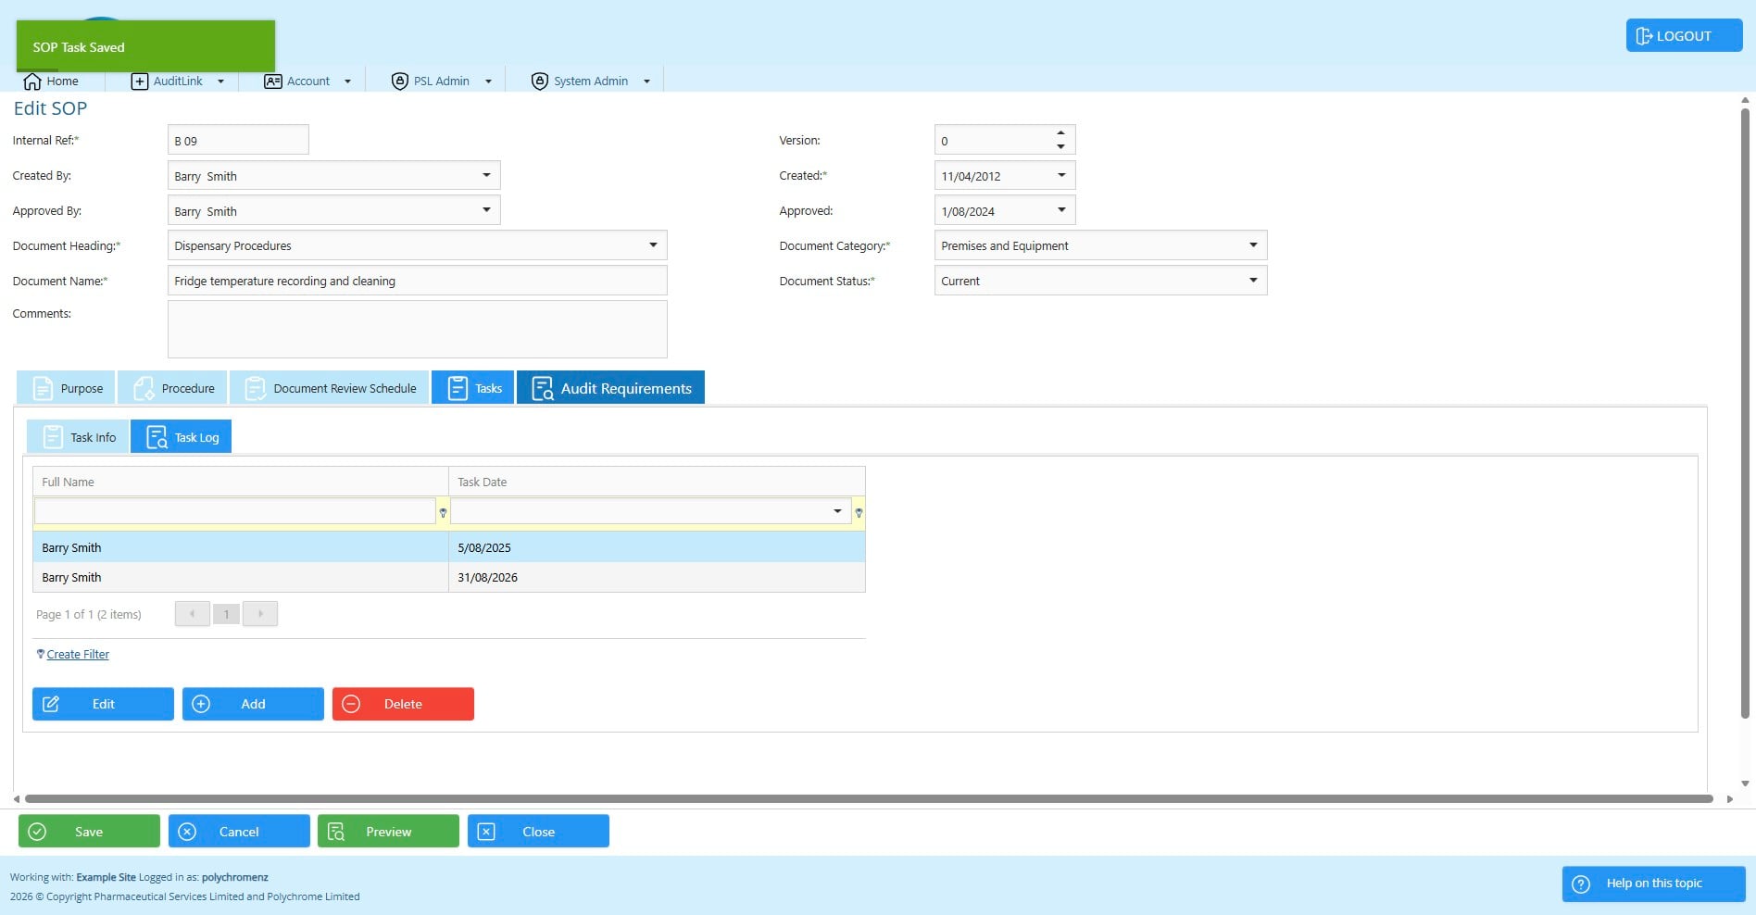Decrease the Version number with down arrow
1756x915 pixels.
pyautogui.click(x=1060, y=147)
